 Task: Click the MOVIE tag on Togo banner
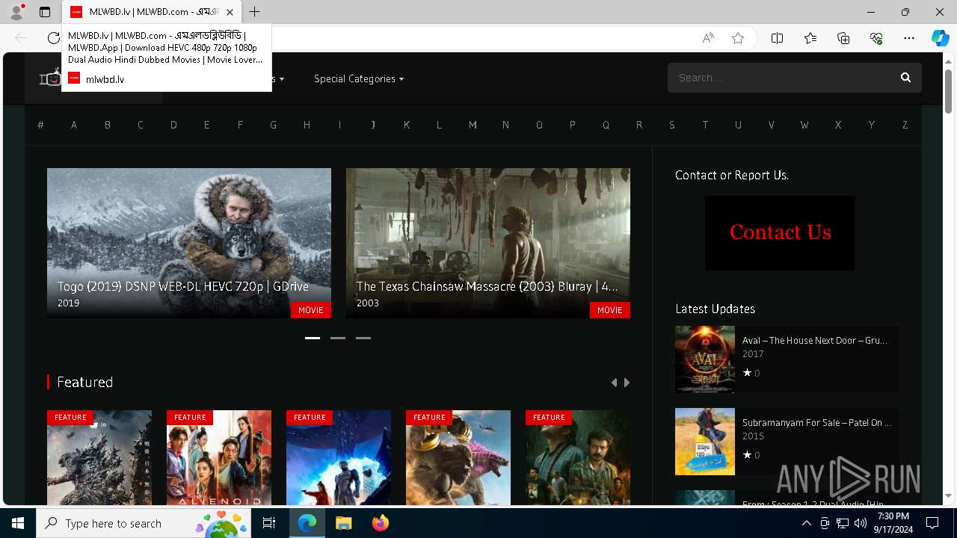tap(310, 310)
